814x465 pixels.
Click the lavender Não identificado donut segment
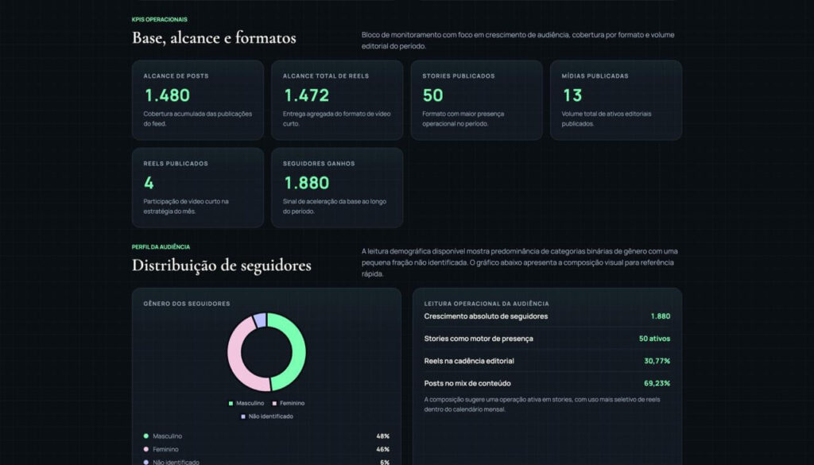260,320
